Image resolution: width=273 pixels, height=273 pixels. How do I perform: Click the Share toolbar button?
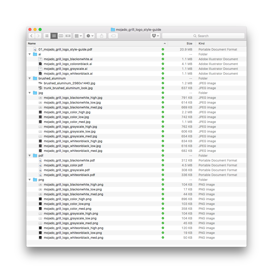[101, 36]
